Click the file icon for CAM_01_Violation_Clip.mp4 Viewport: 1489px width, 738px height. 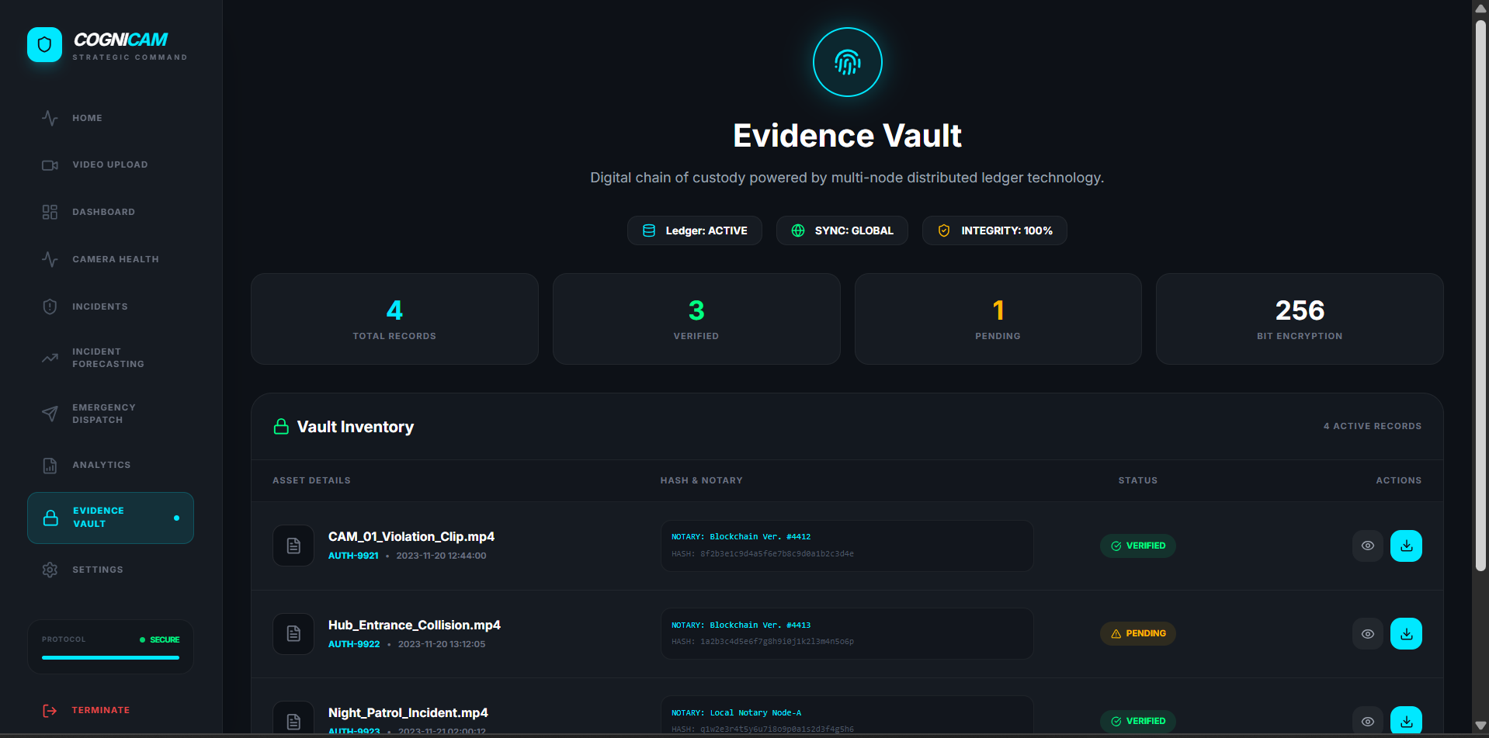(293, 546)
